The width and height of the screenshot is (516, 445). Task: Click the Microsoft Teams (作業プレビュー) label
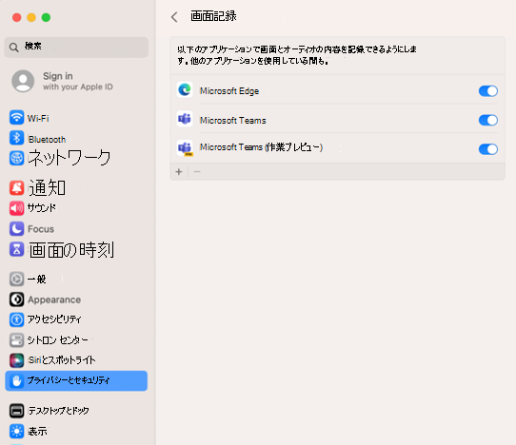tap(261, 147)
